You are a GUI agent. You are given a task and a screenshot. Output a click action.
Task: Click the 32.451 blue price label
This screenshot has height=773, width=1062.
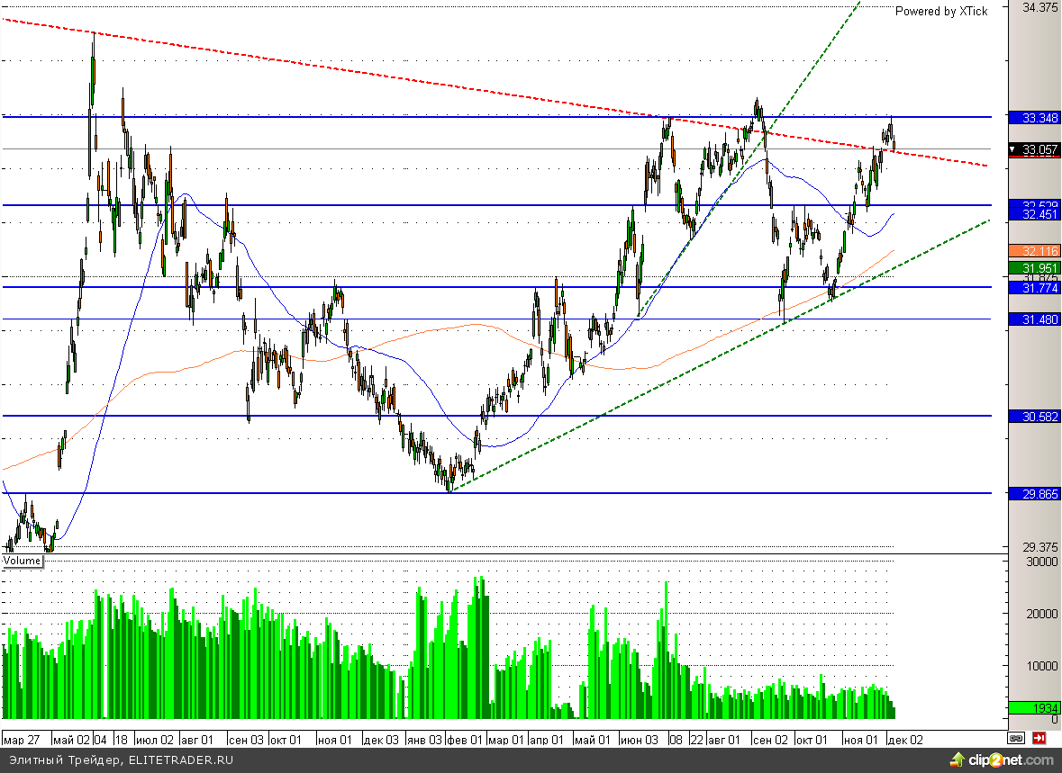click(1033, 214)
